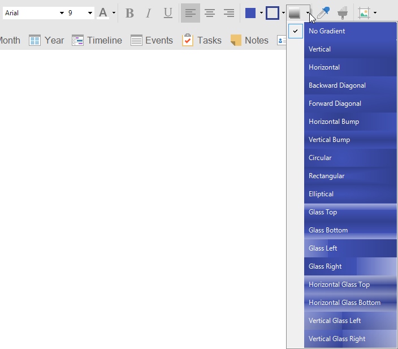The height and width of the screenshot is (349, 398).
Task: Align text to the right
Action: pyautogui.click(x=229, y=13)
